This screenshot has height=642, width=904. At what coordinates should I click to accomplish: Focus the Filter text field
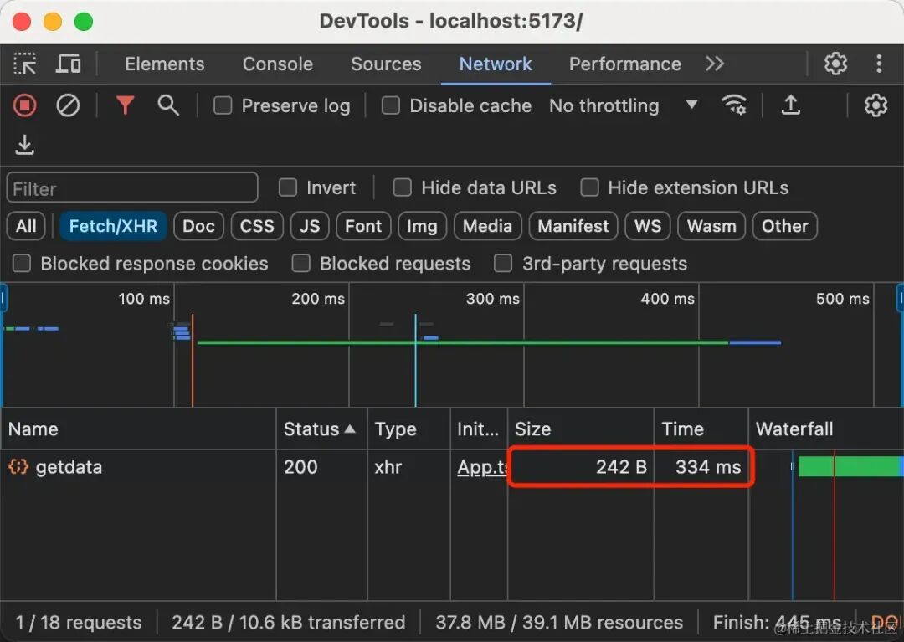[x=132, y=187]
